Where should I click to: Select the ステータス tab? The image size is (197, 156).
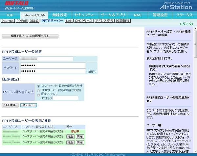185,15
